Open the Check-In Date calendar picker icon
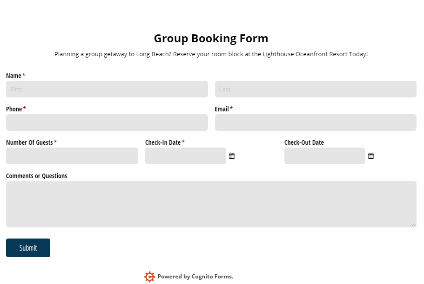The image size is (424, 284). (x=232, y=156)
